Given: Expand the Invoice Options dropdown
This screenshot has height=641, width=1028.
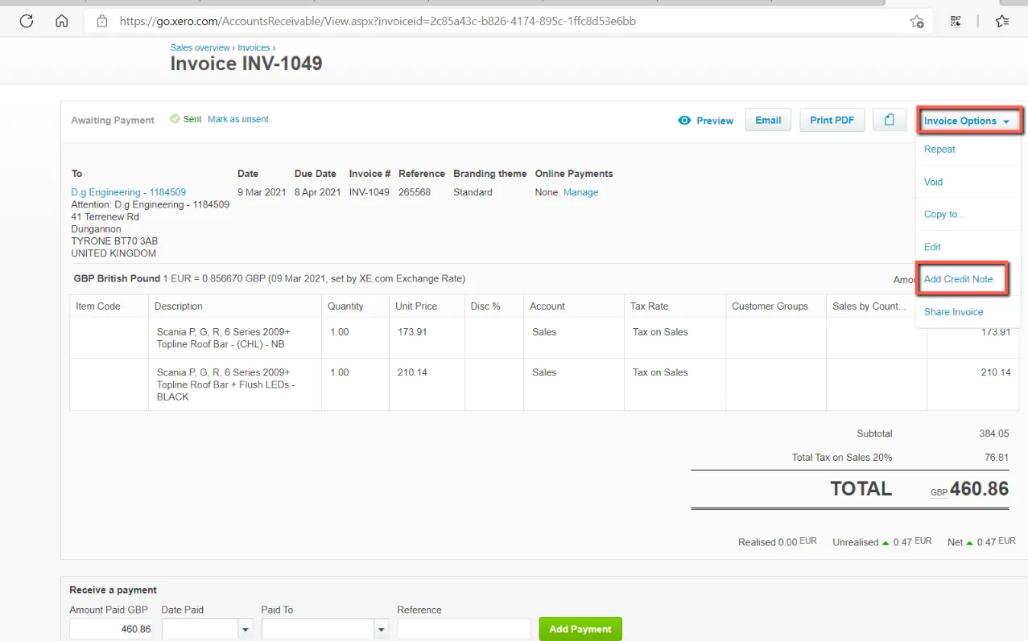Looking at the screenshot, I should (x=969, y=121).
